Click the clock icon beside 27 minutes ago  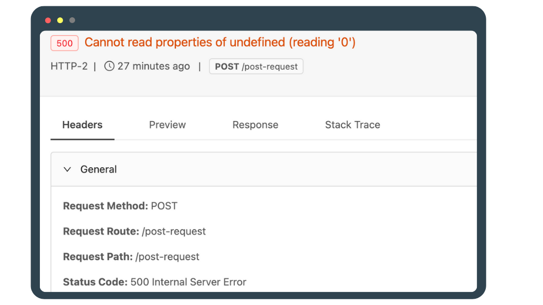click(x=109, y=66)
